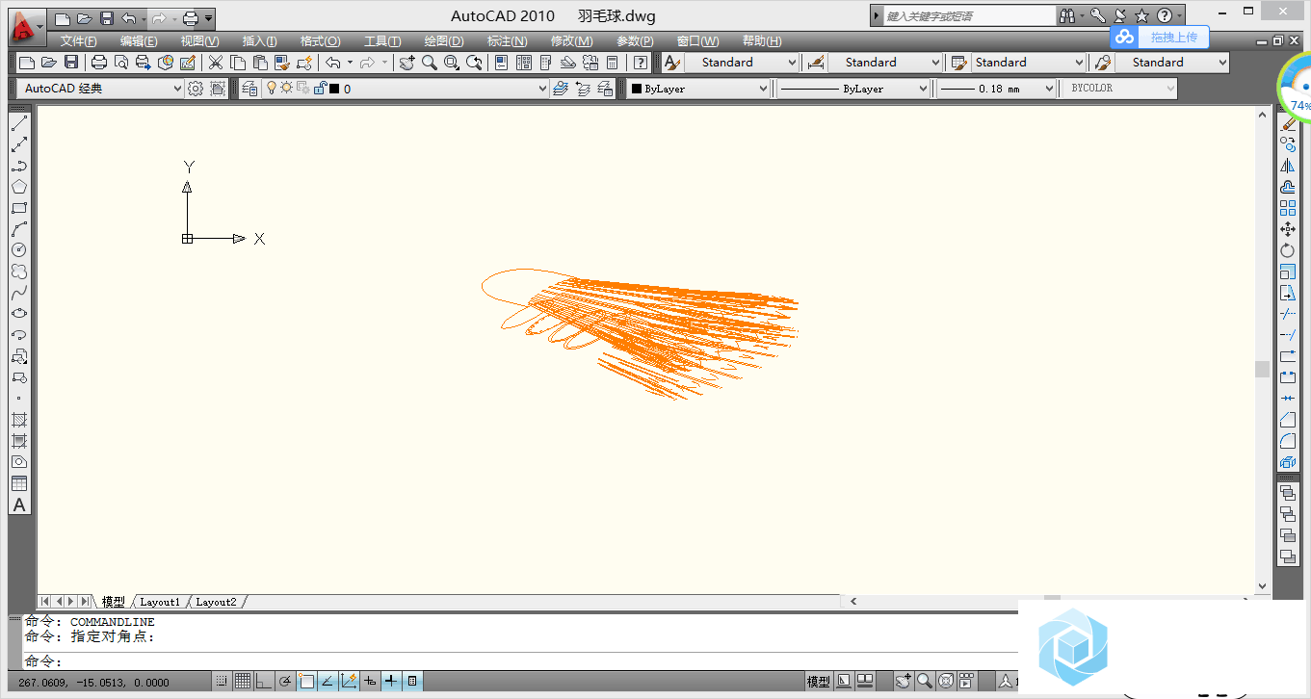Open the dimension style Standard dropdown
Screen dimensions: 1311x699
click(885, 63)
